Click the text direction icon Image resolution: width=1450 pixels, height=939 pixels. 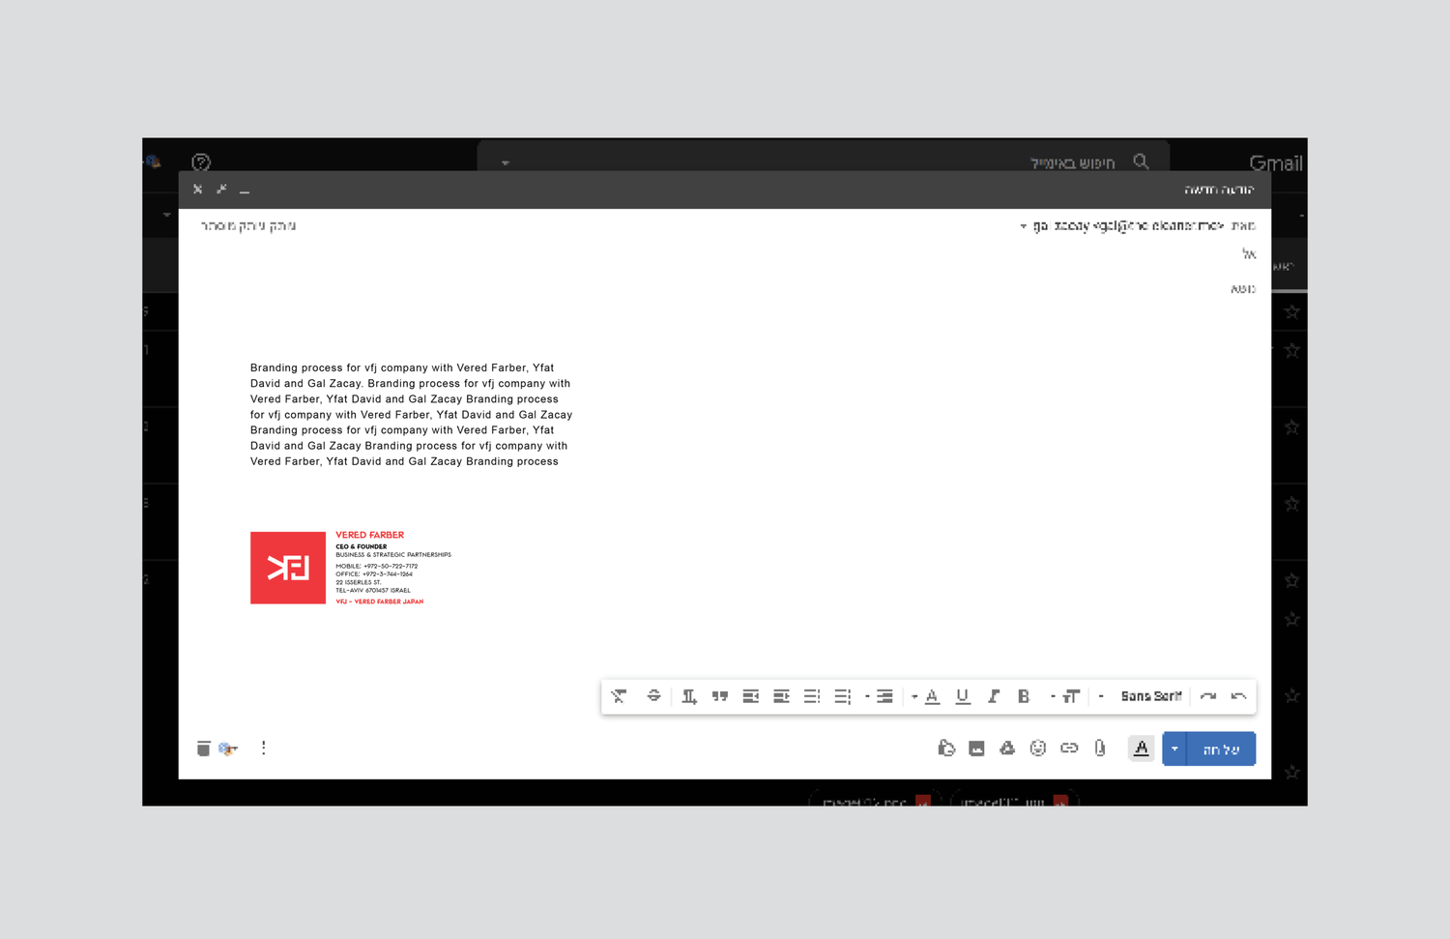click(689, 696)
